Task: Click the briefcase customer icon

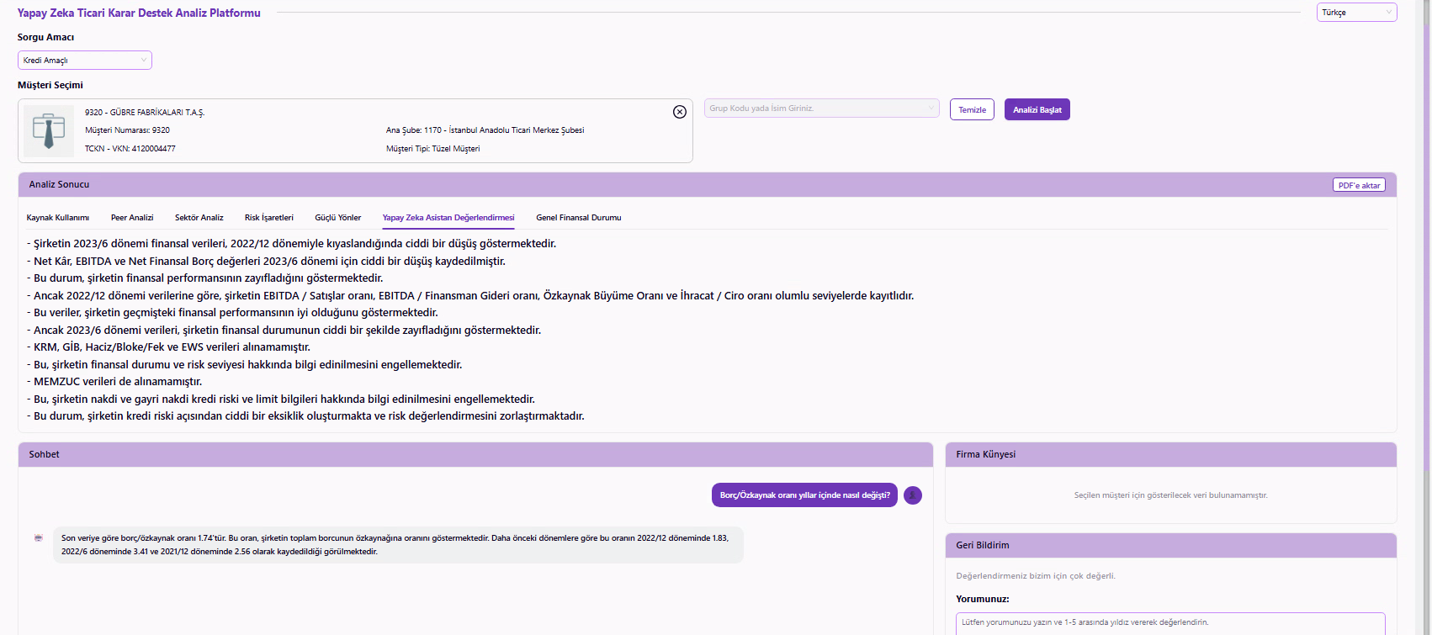Action: point(49,131)
